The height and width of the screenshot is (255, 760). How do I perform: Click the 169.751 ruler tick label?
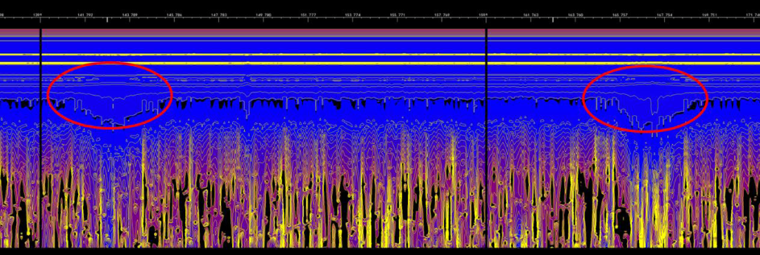709,15
